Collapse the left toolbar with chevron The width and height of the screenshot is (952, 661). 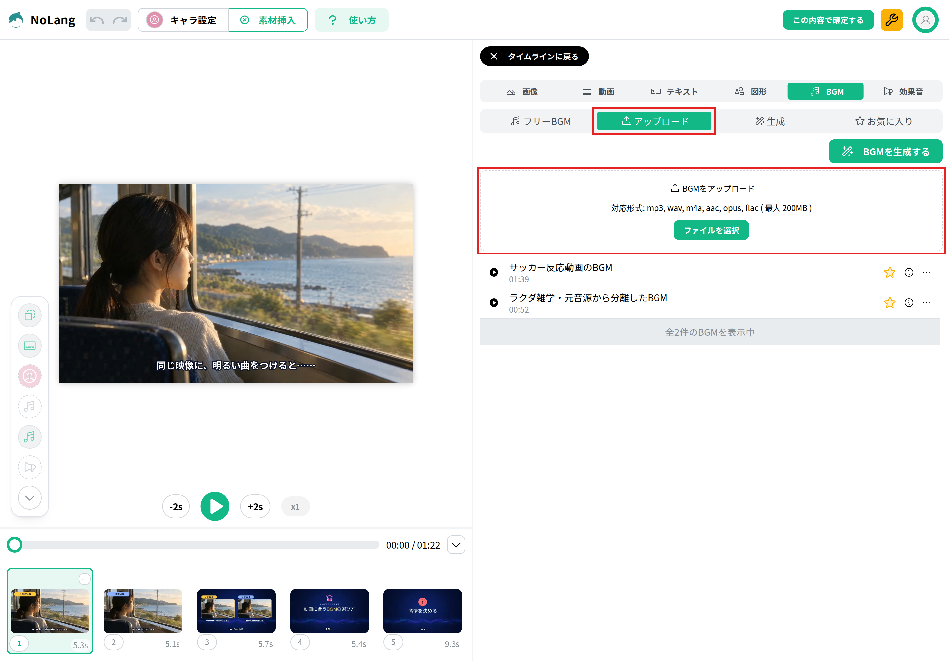click(30, 498)
